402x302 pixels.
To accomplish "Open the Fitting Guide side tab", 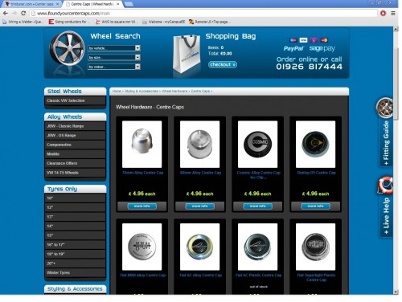I will 385,132.
